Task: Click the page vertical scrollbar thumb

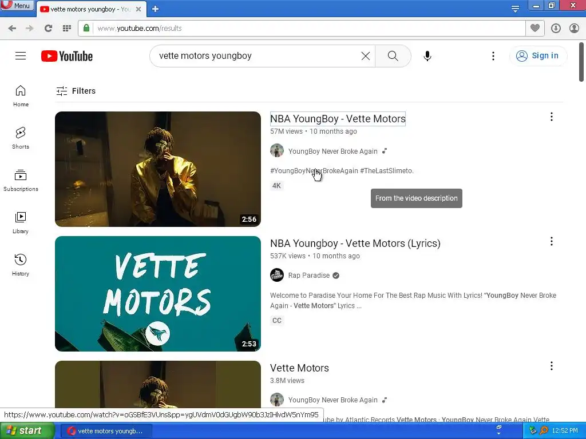Action: point(581,62)
